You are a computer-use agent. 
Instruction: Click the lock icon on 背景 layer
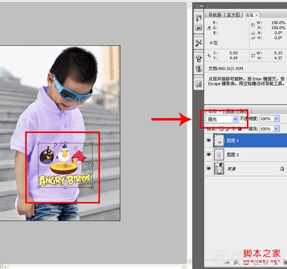pyautogui.click(x=282, y=168)
